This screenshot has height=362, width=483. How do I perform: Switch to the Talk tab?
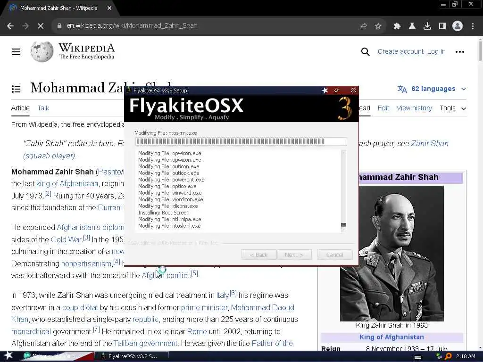[43, 108]
